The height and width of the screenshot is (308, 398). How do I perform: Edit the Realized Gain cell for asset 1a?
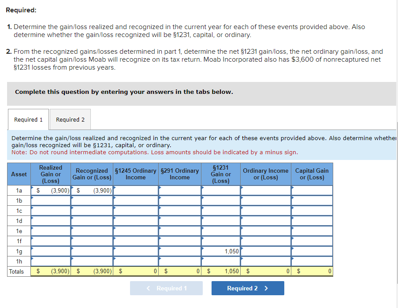[x=51, y=190]
